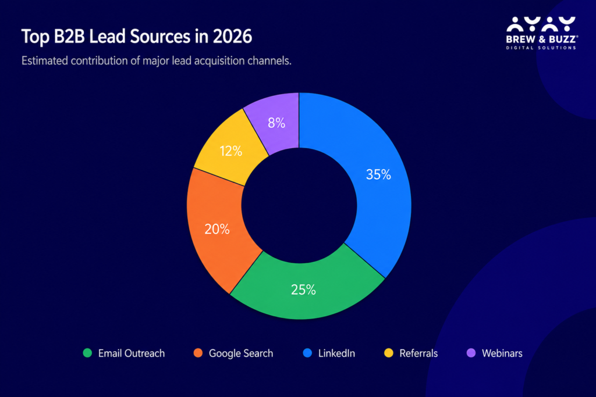The width and height of the screenshot is (596, 397).
Task: Click the subtitle about lead acquisition channels
Action: (x=156, y=60)
